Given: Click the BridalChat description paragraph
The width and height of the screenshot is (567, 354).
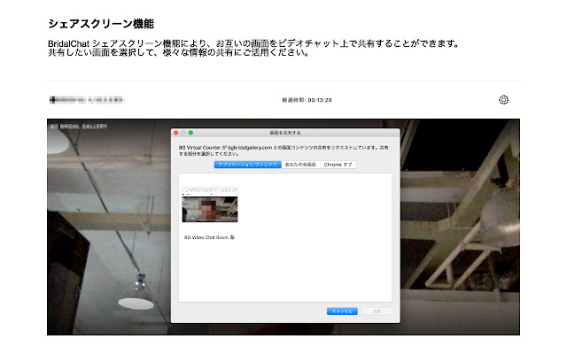Looking at the screenshot, I should (253, 48).
